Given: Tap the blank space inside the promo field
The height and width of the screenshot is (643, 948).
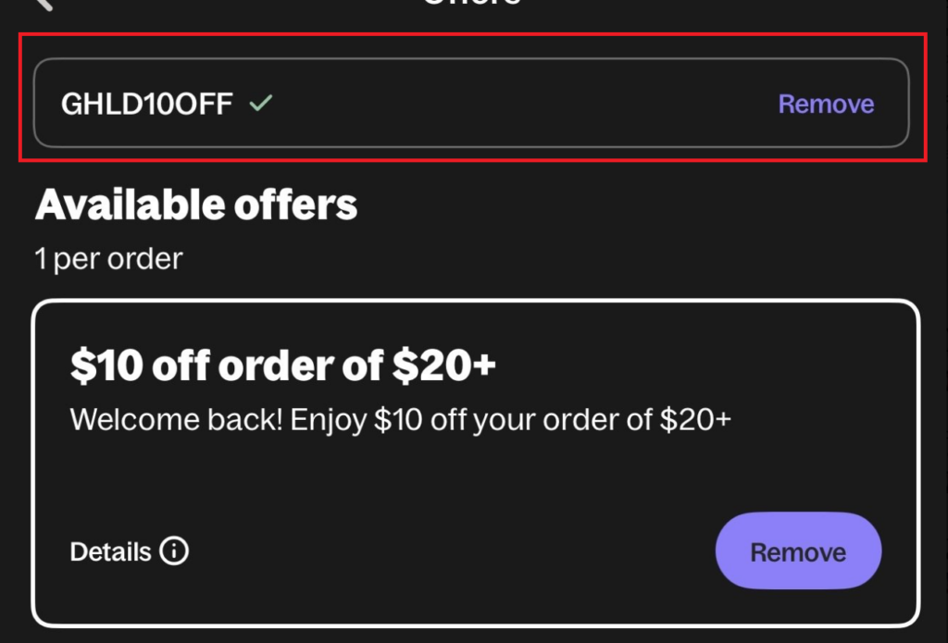Looking at the screenshot, I should point(518,104).
